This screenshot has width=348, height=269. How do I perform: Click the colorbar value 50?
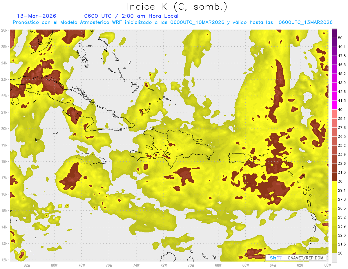pyautogui.click(x=340, y=38)
